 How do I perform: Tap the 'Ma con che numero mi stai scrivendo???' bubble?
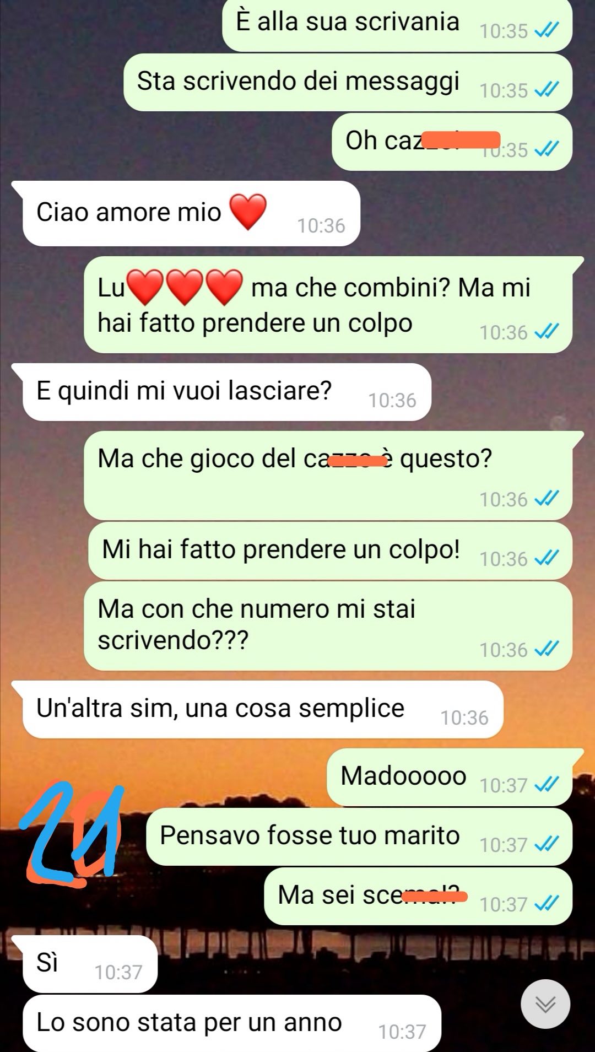click(x=328, y=626)
